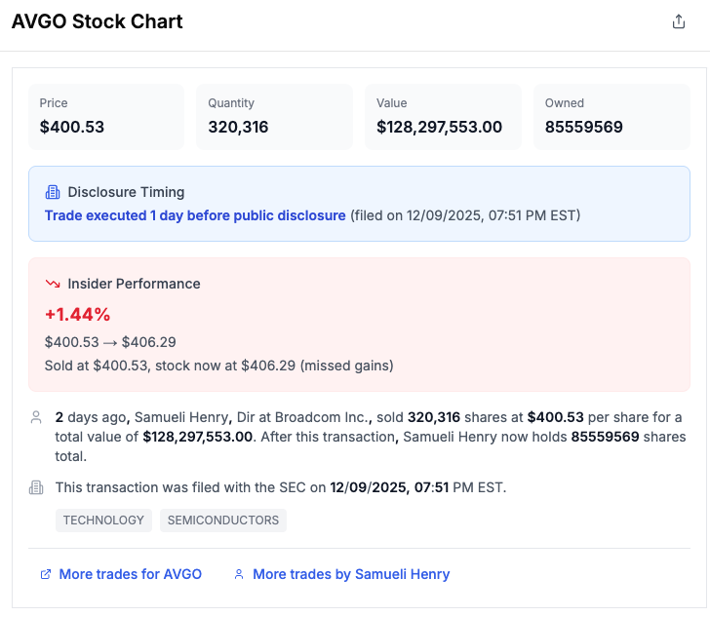Click the share icon beside AVGO Stock Chart
Viewport: 710px width, 617px height.
click(679, 21)
